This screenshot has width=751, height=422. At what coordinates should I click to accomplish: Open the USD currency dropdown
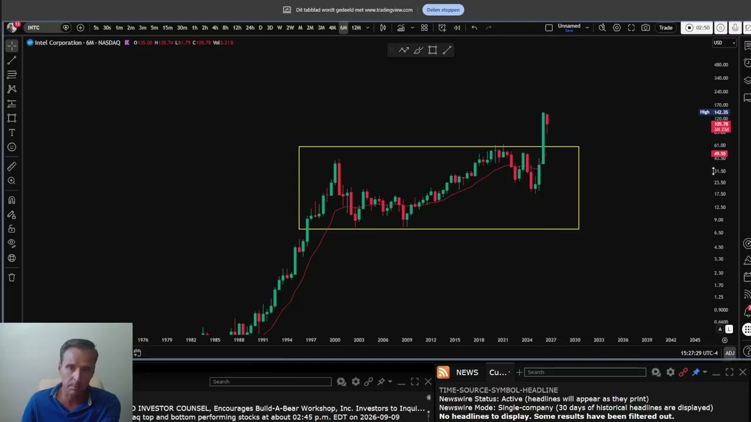[724, 43]
